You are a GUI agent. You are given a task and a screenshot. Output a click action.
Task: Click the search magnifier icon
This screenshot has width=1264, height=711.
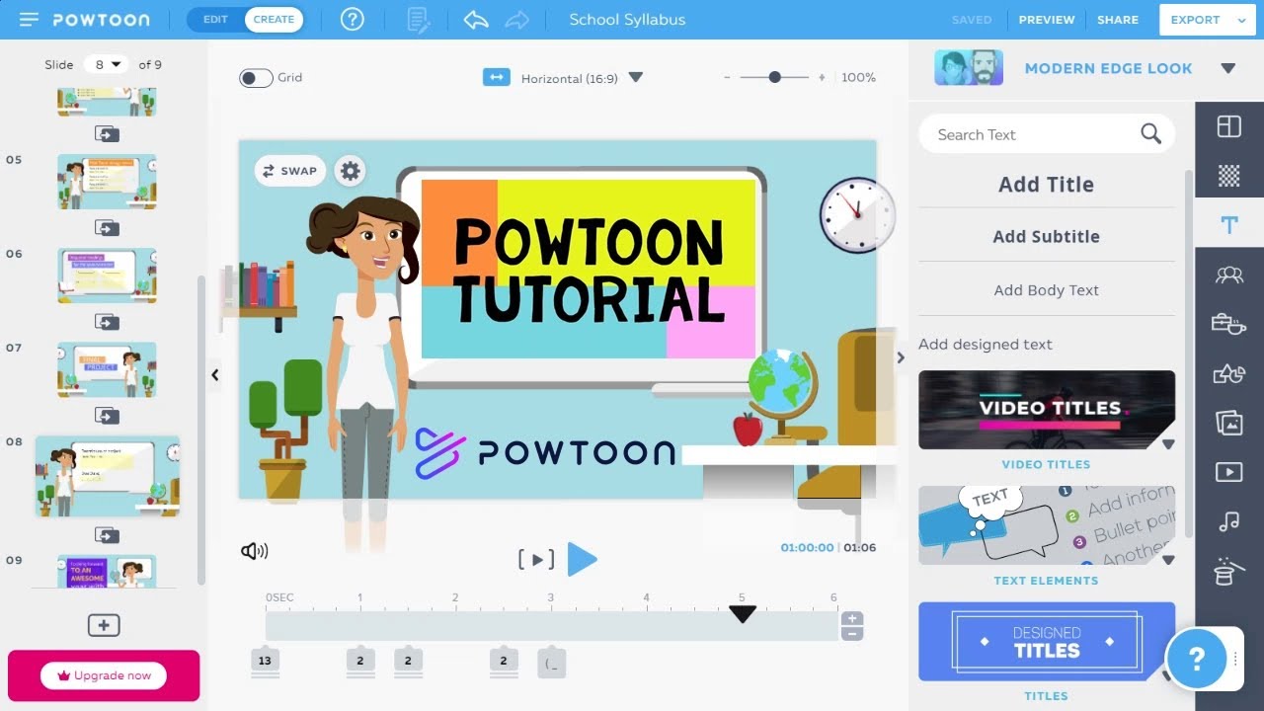(1150, 134)
